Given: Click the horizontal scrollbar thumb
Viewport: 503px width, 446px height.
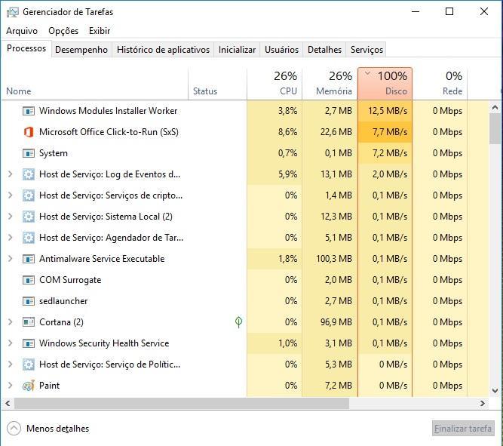Looking at the screenshot, I should (x=182, y=403).
